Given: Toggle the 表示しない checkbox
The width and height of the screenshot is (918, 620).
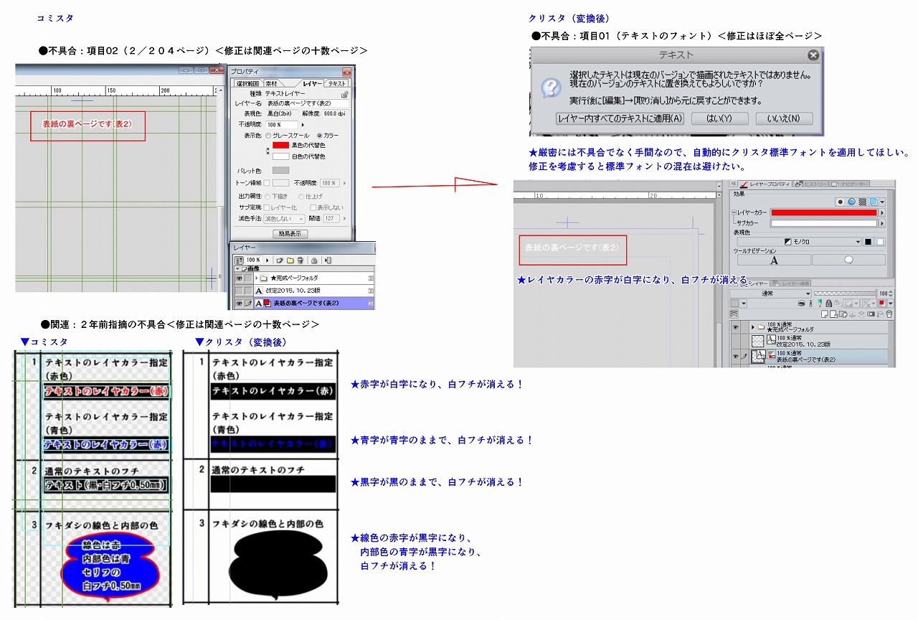Looking at the screenshot, I should 313,207.
